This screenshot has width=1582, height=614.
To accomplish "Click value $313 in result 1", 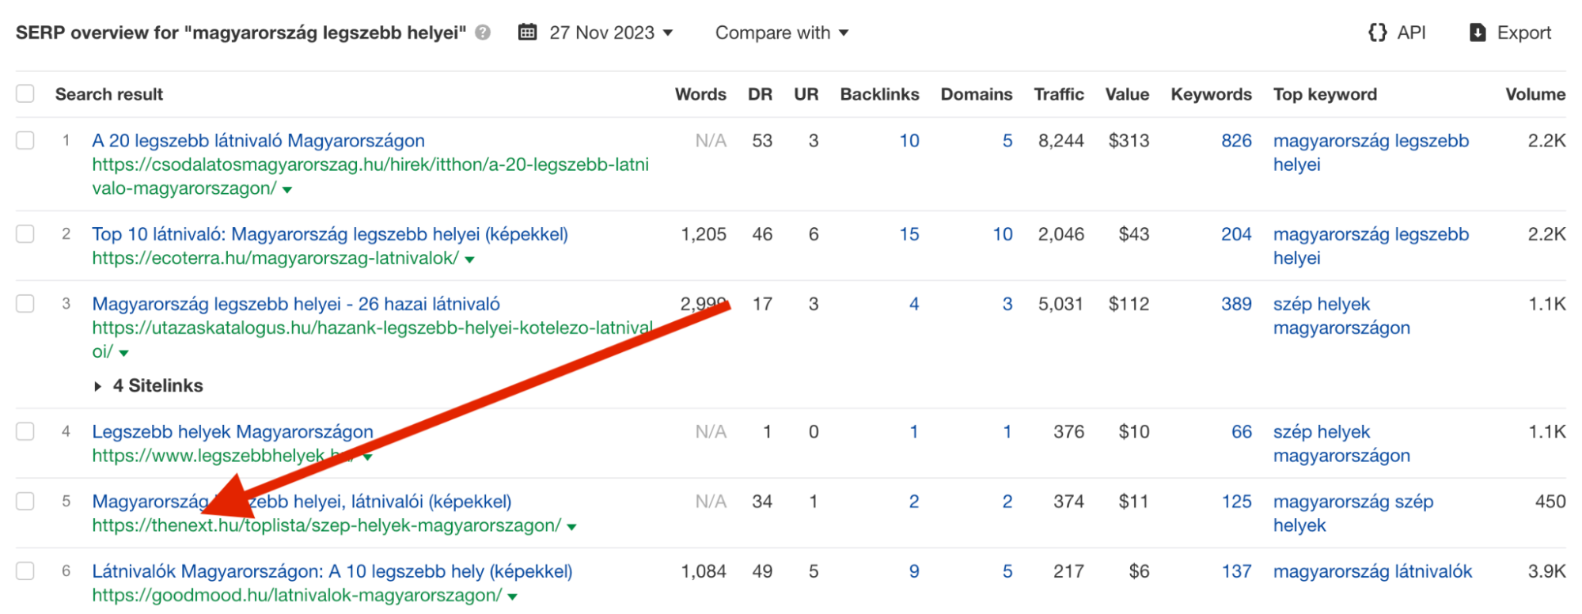I will [x=1129, y=141].
